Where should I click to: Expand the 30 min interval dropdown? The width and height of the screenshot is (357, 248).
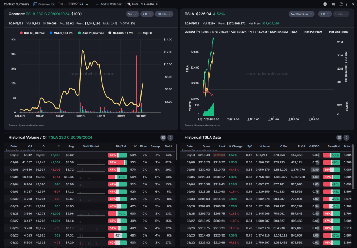point(164,14)
